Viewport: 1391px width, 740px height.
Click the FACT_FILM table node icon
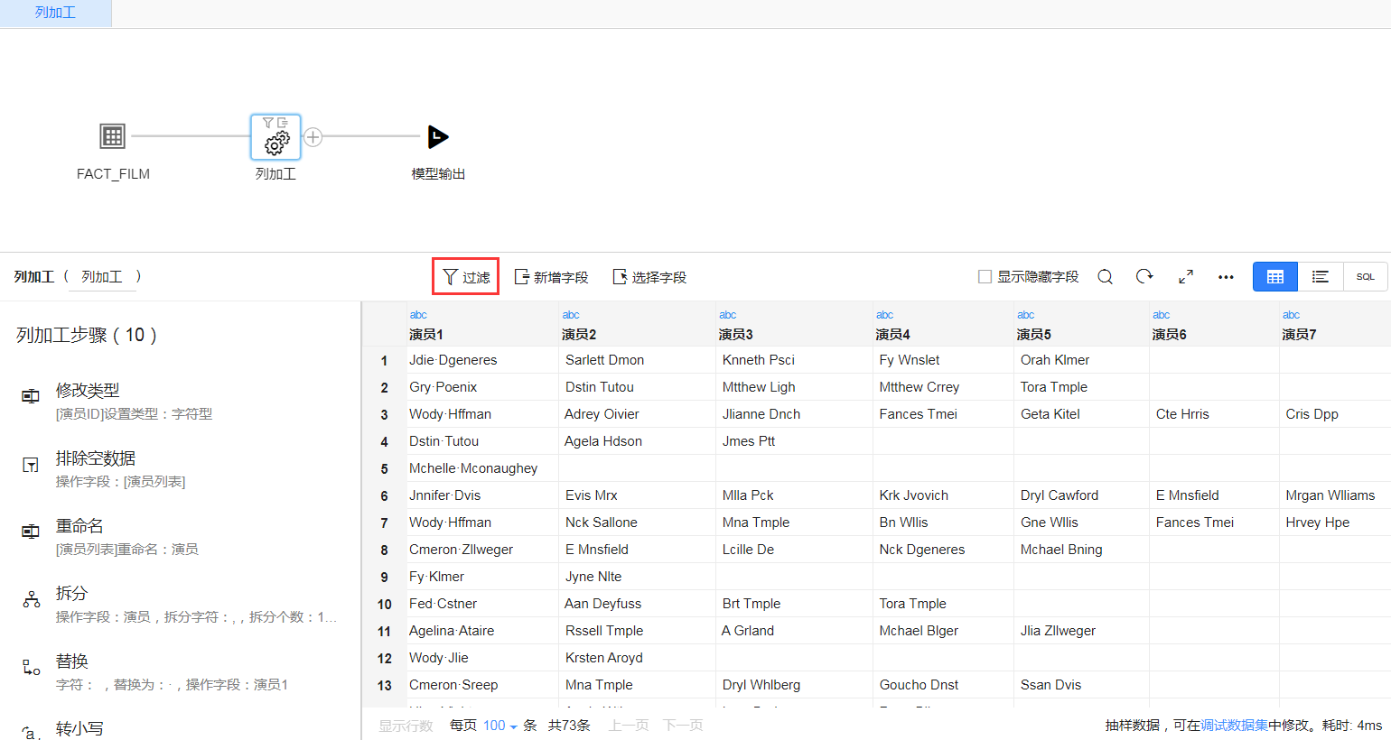(112, 136)
